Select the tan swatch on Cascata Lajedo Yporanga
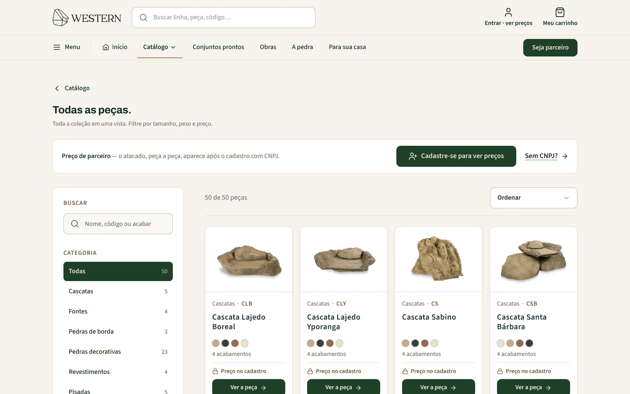Viewport: 630px width, 394px height. pyautogui.click(x=311, y=343)
